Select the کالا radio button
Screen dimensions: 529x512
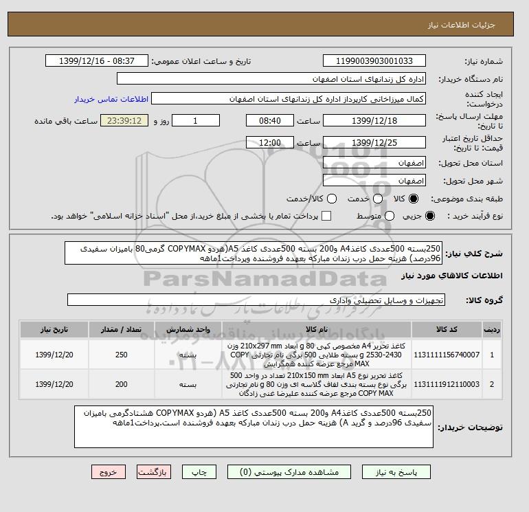414,199
